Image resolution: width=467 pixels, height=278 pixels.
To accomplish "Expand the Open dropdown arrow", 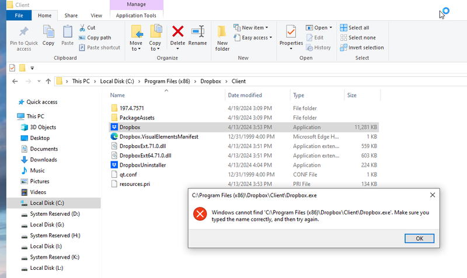I will point(330,27).
